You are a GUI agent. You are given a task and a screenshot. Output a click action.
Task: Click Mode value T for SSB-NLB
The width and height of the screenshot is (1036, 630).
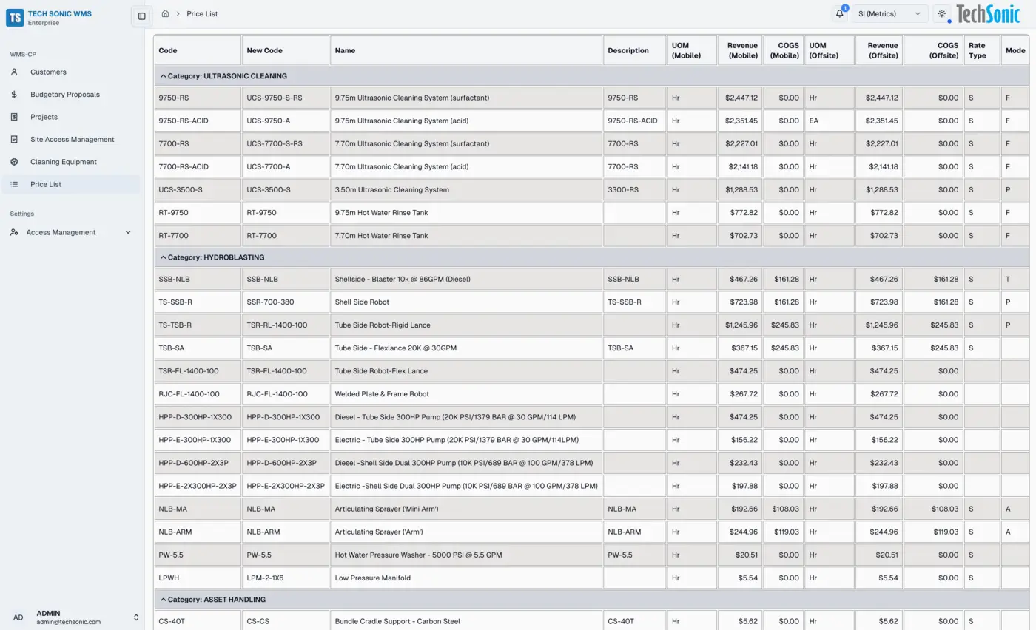pyautogui.click(x=1015, y=279)
